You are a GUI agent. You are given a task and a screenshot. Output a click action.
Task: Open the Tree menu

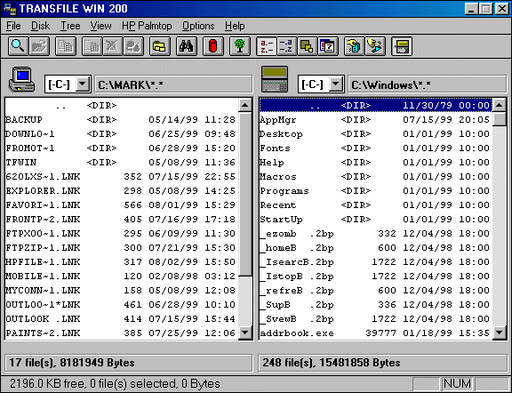tap(70, 26)
